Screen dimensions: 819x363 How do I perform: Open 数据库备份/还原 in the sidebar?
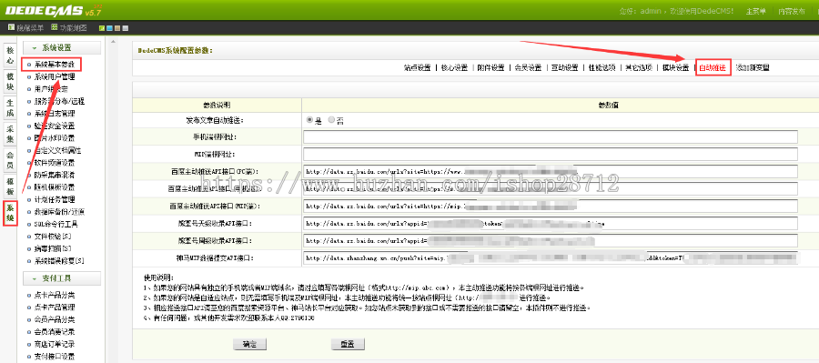[59, 212]
